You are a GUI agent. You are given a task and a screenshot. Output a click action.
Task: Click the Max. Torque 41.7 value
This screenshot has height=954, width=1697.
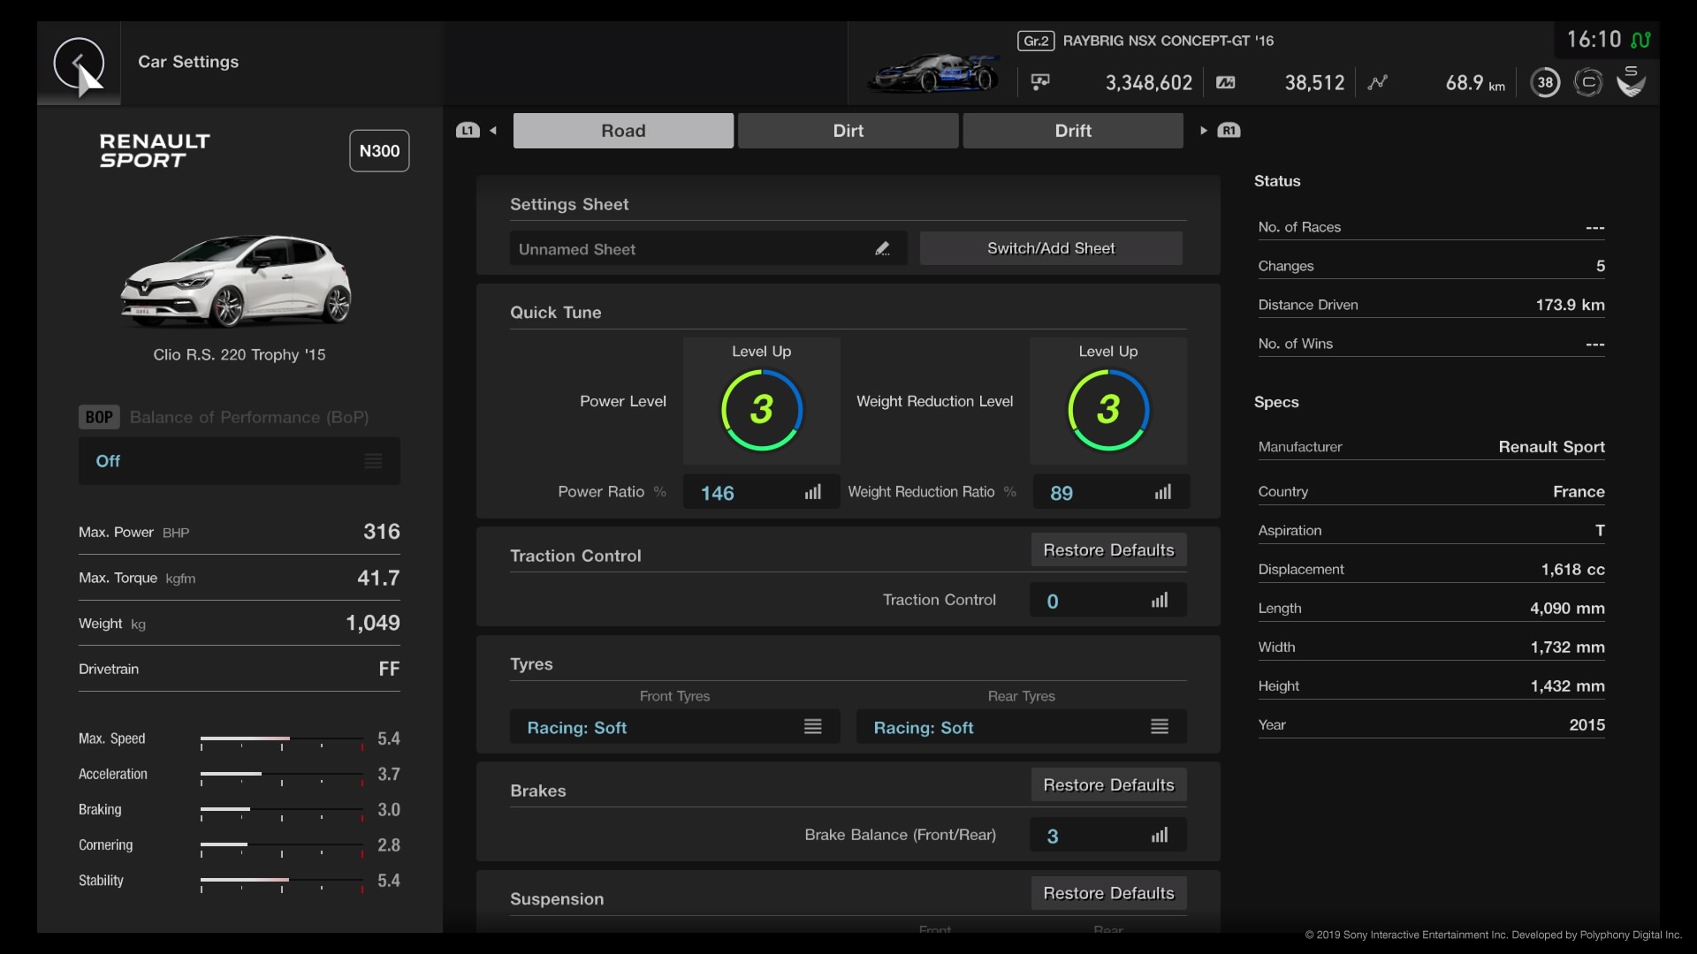378,578
